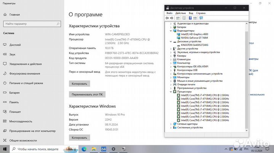Collapse the Видеоадаптеры node
274x153 pixels.
(x=171, y=31)
